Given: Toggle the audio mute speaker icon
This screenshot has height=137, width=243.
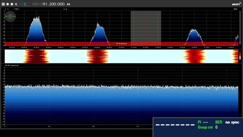Looking at the screenshot, I should [x=16, y=4].
